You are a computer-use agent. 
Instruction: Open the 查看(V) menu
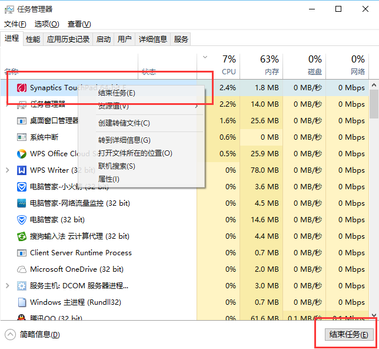pos(79,24)
